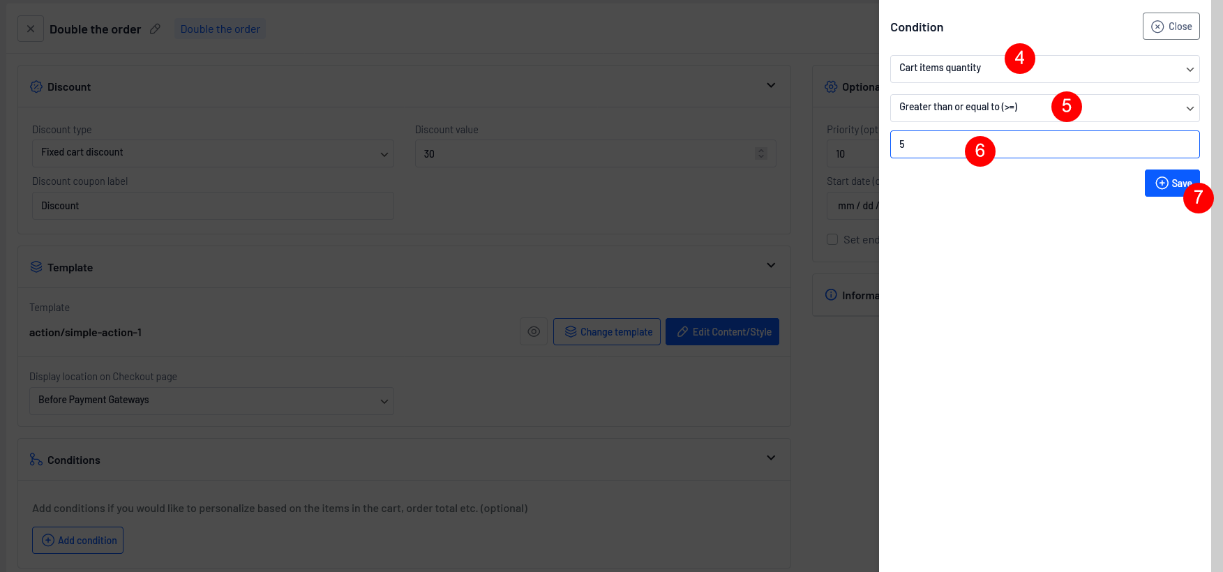The height and width of the screenshot is (572, 1223).
Task: Collapse the Discount section
Action: tap(771, 85)
